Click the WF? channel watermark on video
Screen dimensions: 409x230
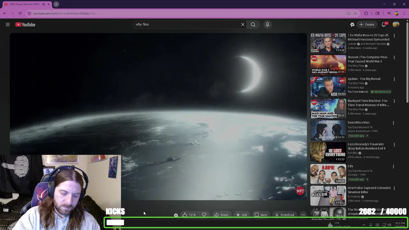(300, 191)
